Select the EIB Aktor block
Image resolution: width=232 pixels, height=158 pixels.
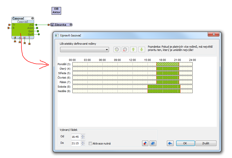(56, 10)
